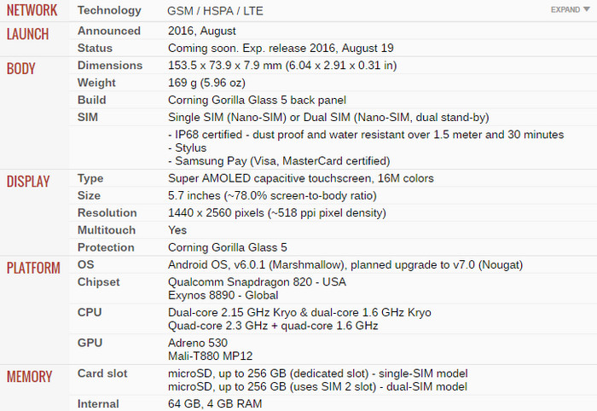This screenshot has width=597, height=411.
Task: Open the Announced glossary link
Action: (109, 31)
